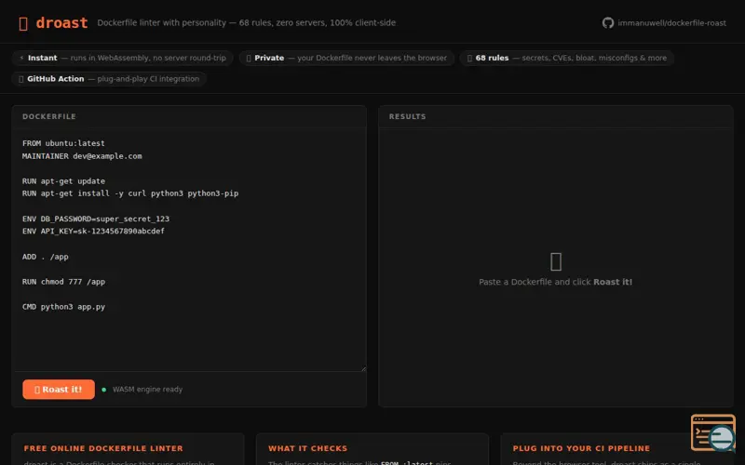745x465 pixels.
Task: Click the What It Checks heading
Action: coord(307,448)
